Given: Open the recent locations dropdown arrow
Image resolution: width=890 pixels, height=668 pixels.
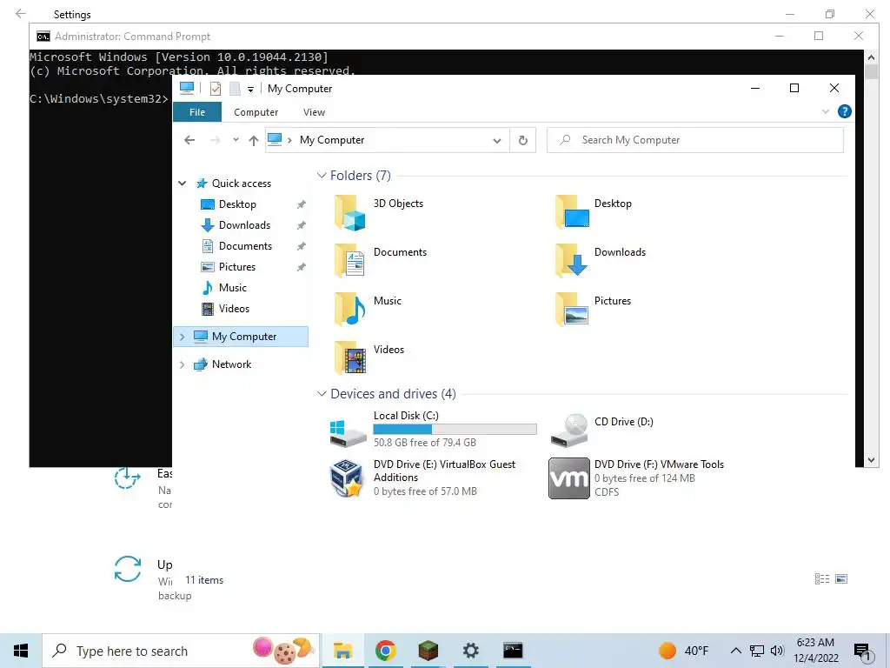Looking at the screenshot, I should (x=236, y=140).
